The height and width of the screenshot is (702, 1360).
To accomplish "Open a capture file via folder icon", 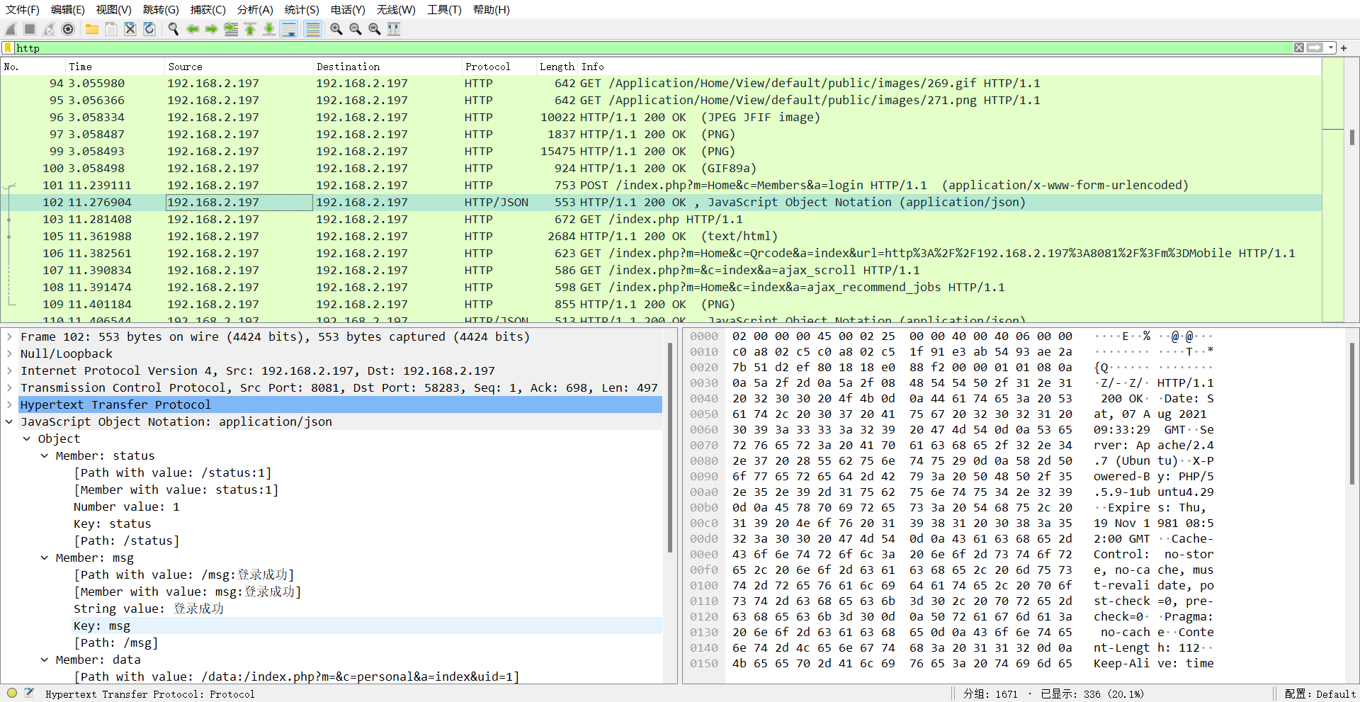I will point(91,29).
